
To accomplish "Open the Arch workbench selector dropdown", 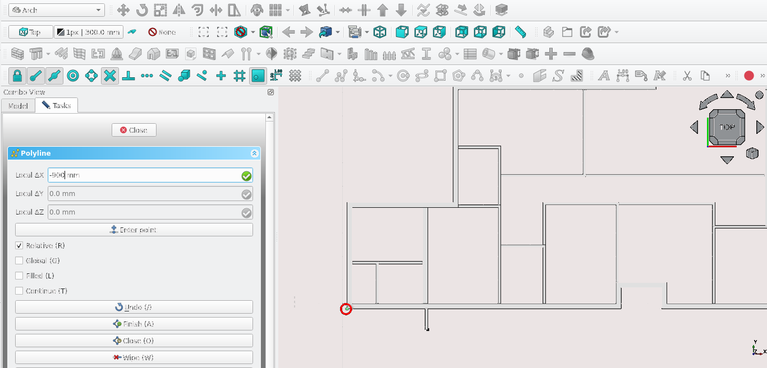I will [57, 10].
